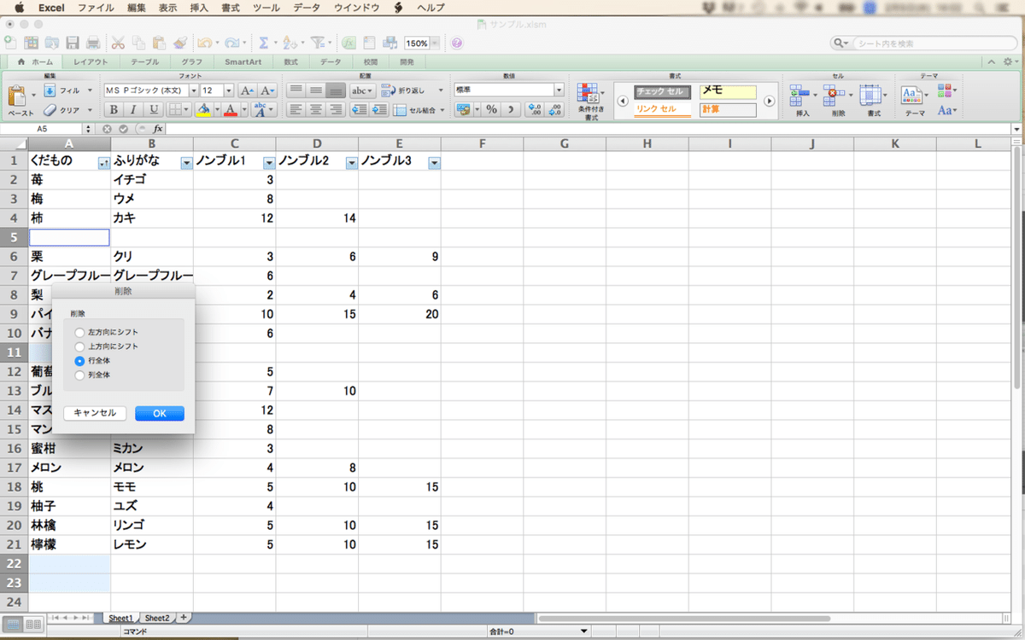The width and height of the screenshot is (1025, 640).
Task: Select the 上方向にシフト radio button
Action: 79,346
